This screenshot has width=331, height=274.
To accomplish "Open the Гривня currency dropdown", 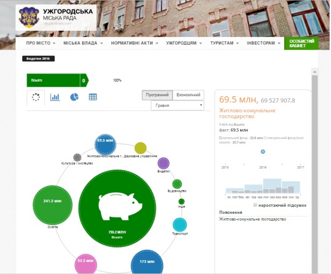I will coord(177,106).
